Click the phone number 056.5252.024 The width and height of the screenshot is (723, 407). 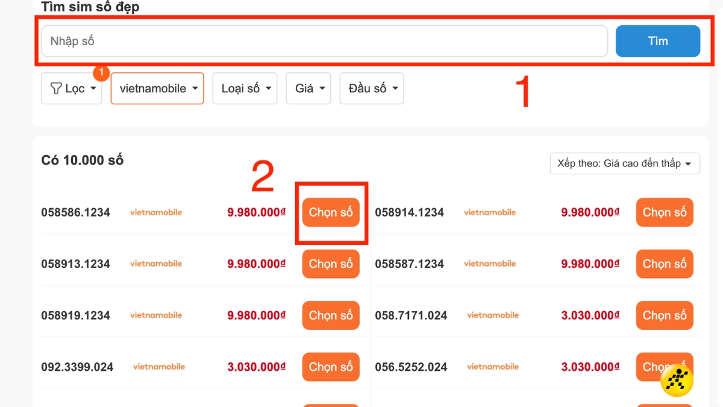point(411,367)
